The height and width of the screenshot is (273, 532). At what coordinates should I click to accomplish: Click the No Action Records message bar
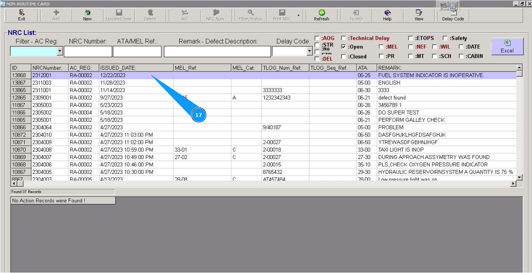point(63,201)
